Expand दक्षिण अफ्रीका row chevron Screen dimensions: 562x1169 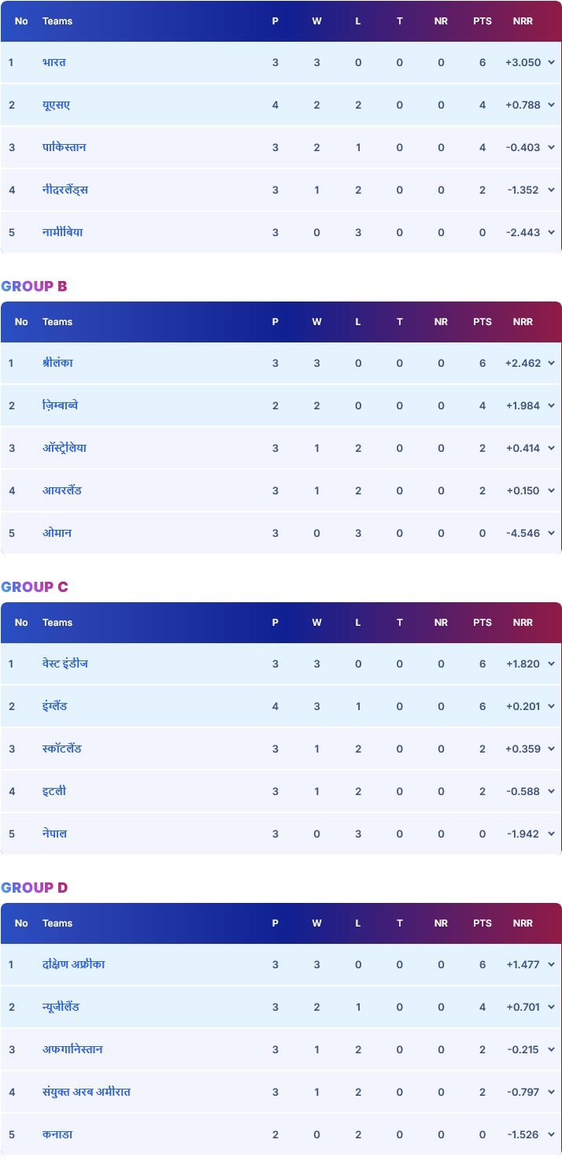tap(551, 964)
